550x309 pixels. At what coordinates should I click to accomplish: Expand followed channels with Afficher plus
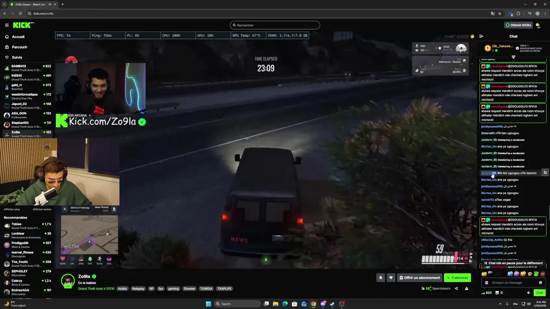(x=12, y=209)
